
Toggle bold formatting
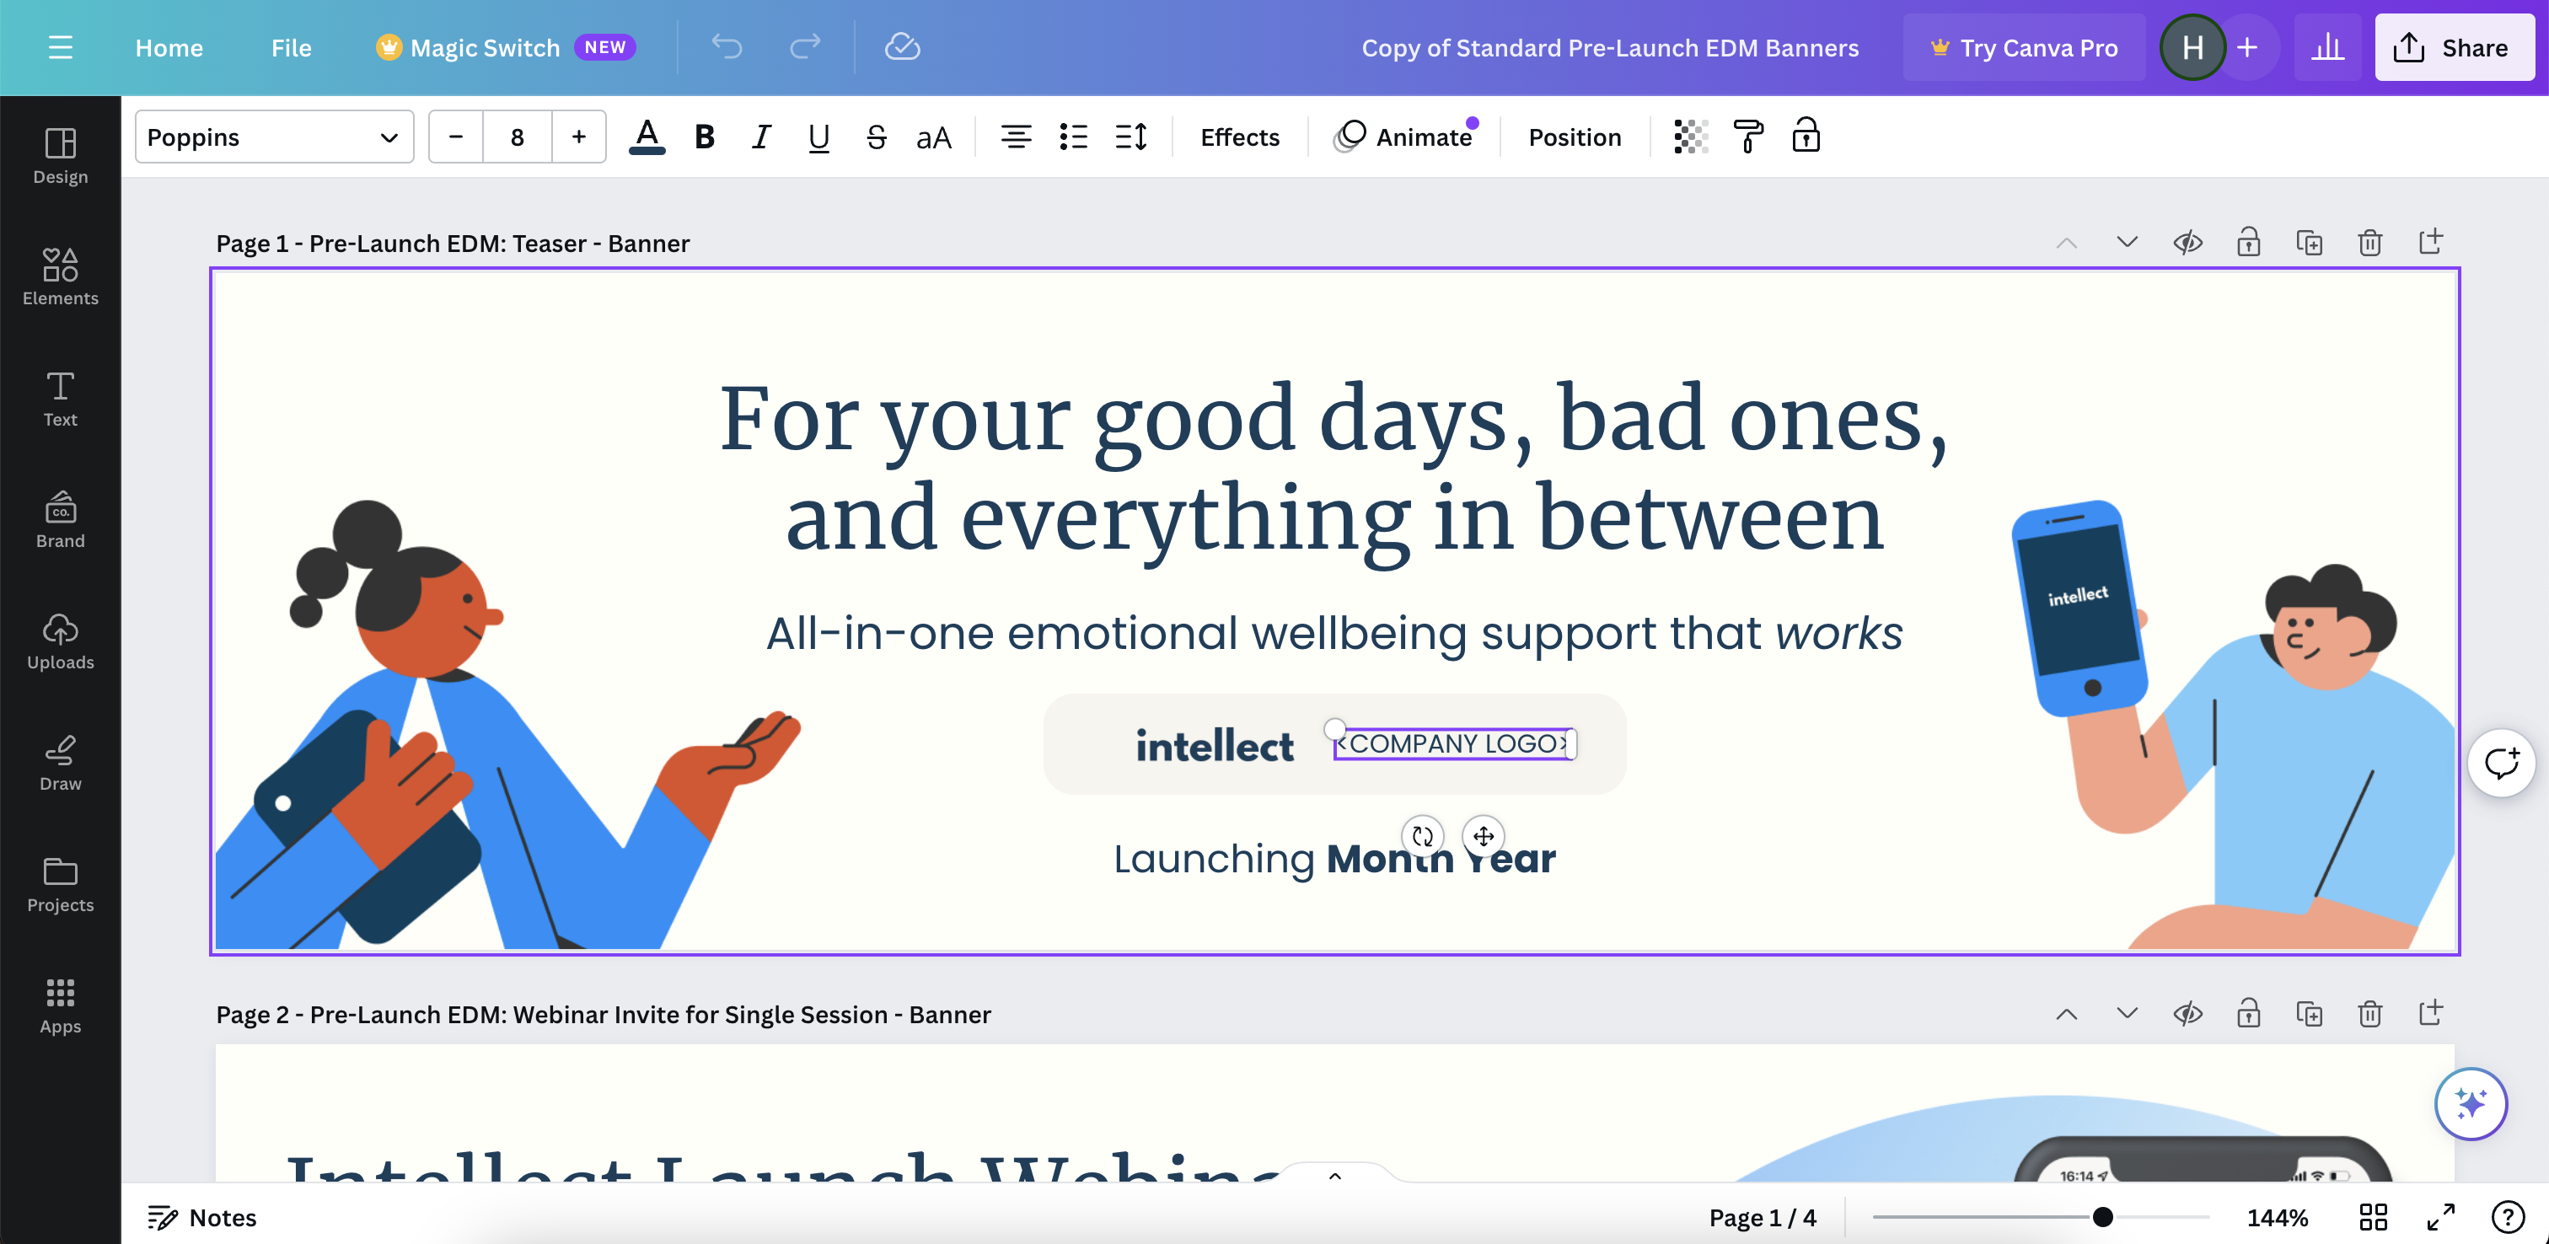click(x=705, y=137)
